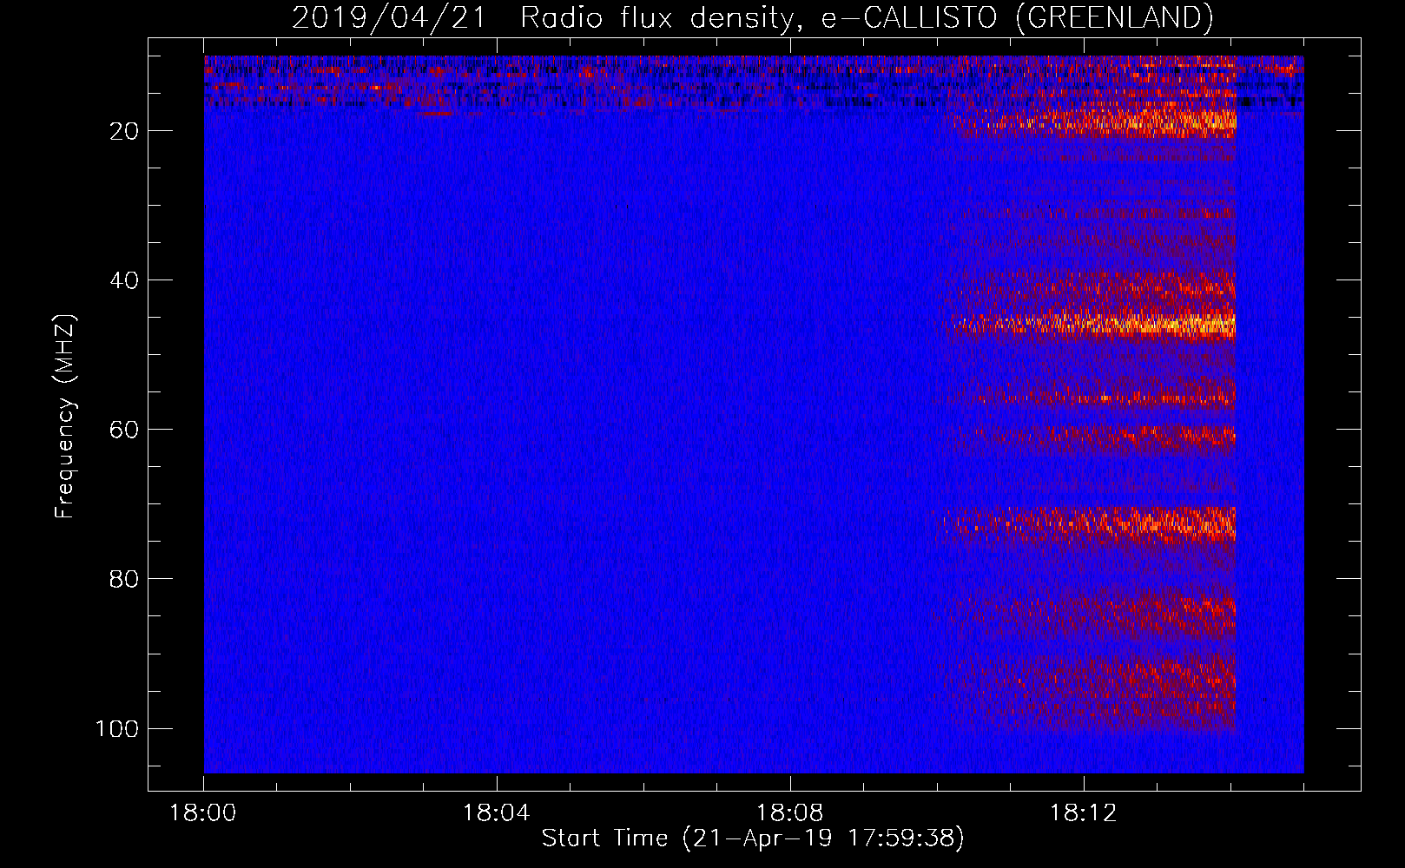The width and height of the screenshot is (1405, 868).
Task: Click the 'Start Time (21-Apr-19 17:59:38)' axis label
Action: [x=754, y=838]
